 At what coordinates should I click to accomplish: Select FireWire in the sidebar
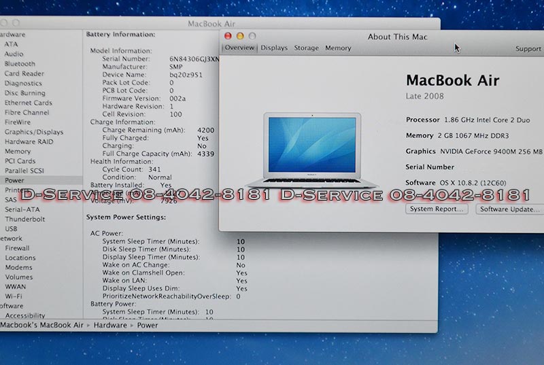click(18, 122)
